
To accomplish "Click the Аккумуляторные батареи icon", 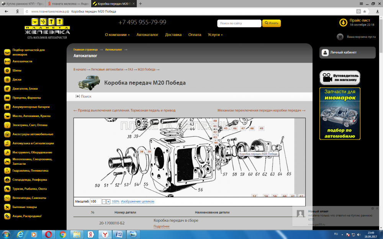I will 7,107.
